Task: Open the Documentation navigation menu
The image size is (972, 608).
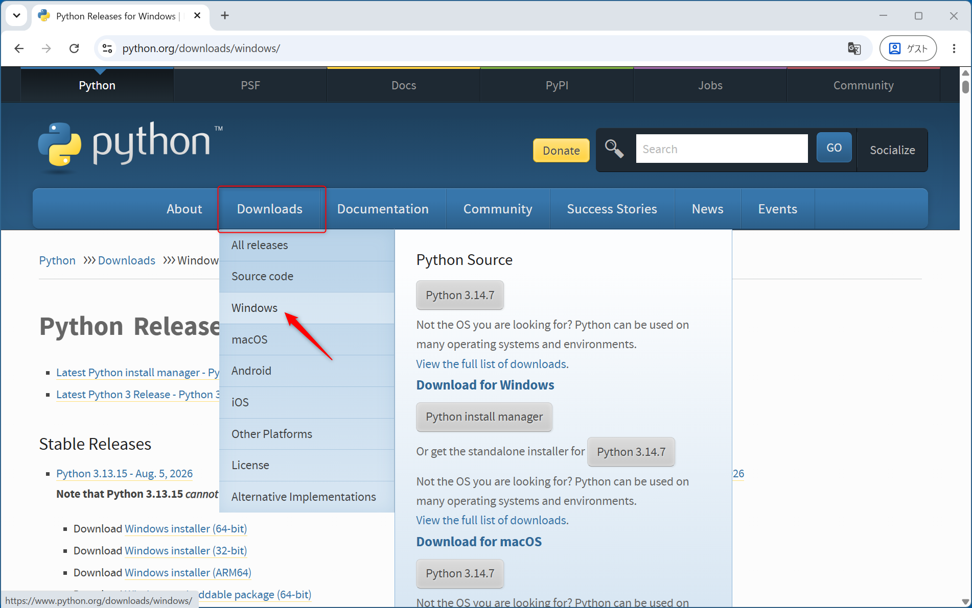Action: tap(383, 209)
